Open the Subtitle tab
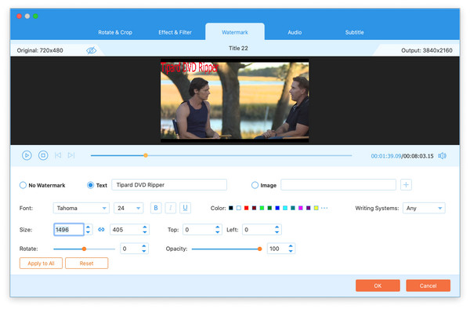The image size is (470, 309). pyautogui.click(x=354, y=32)
